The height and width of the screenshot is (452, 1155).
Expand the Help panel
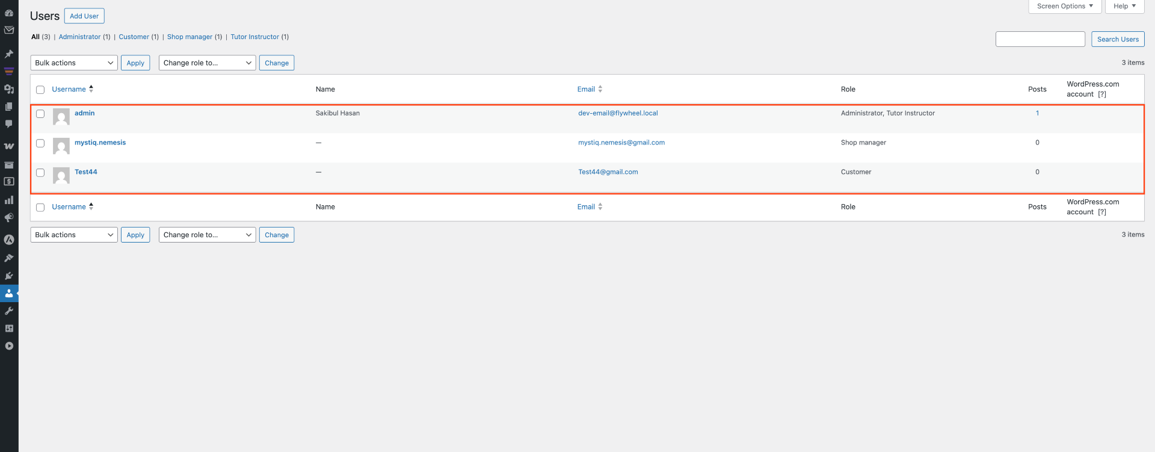(1124, 6)
